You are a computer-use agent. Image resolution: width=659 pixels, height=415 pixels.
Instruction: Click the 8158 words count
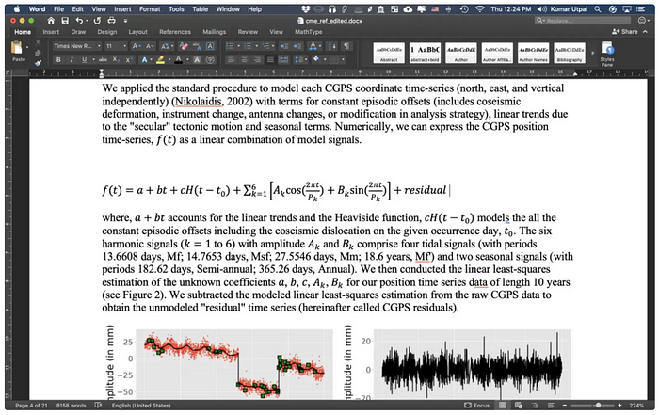click(x=71, y=406)
